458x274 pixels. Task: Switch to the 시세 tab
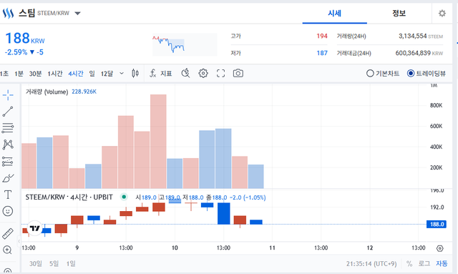tap(335, 14)
